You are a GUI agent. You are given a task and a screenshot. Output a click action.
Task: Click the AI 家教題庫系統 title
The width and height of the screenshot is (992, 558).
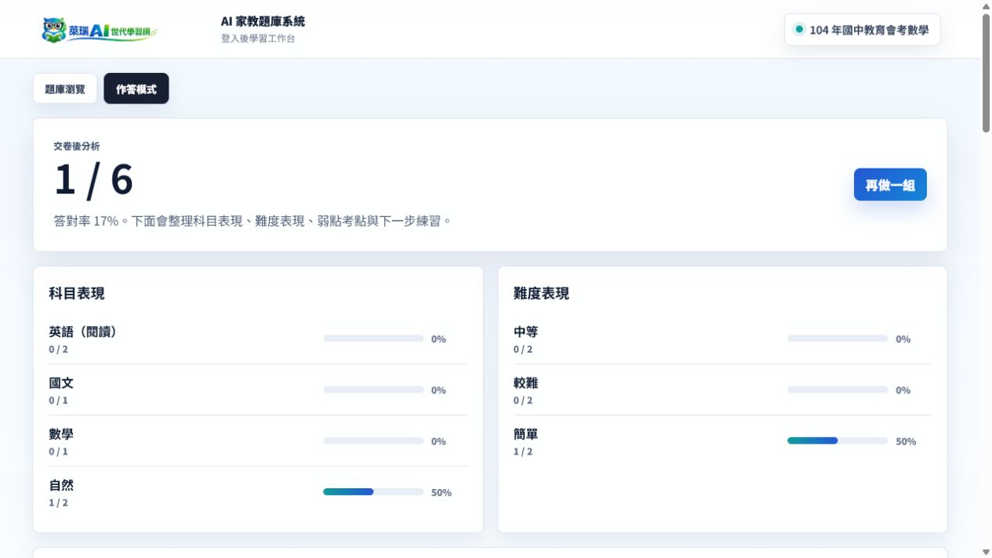(x=263, y=21)
